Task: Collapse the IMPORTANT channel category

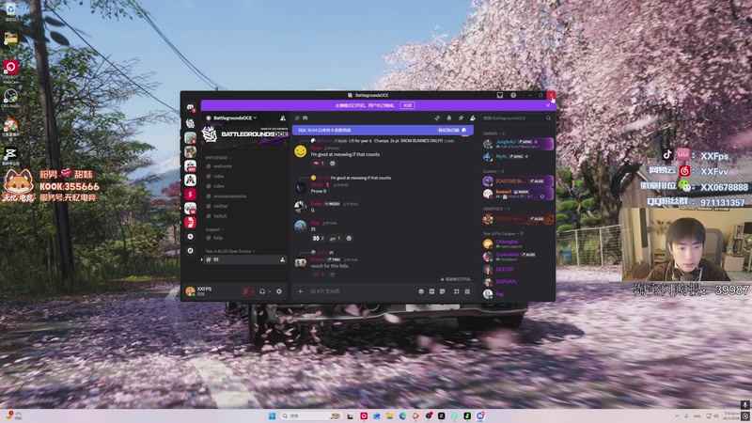Action: (x=218, y=158)
